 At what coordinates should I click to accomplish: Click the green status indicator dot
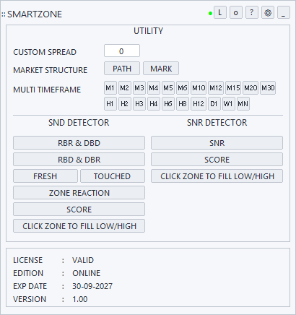pyautogui.click(x=210, y=14)
